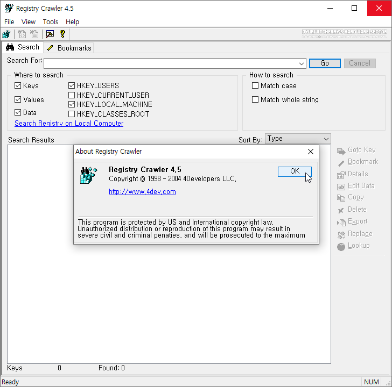Click the Registry Crawler logo in the About dialog
Image resolution: width=392 pixels, height=387 pixels.
tap(88, 175)
